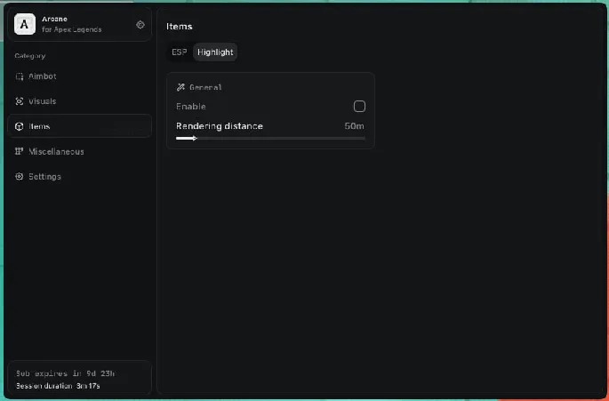Click the 50m rendering distance value

[x=354, y=126]
